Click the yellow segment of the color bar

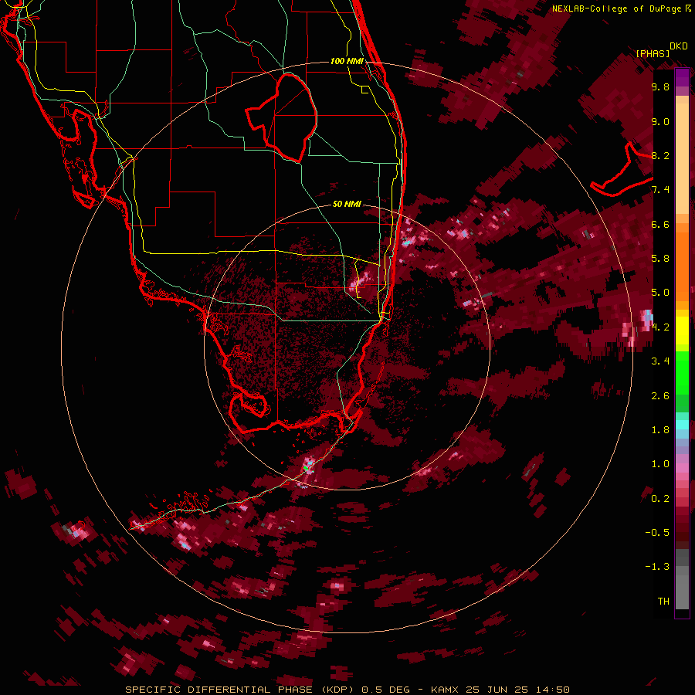coord(682,331)
